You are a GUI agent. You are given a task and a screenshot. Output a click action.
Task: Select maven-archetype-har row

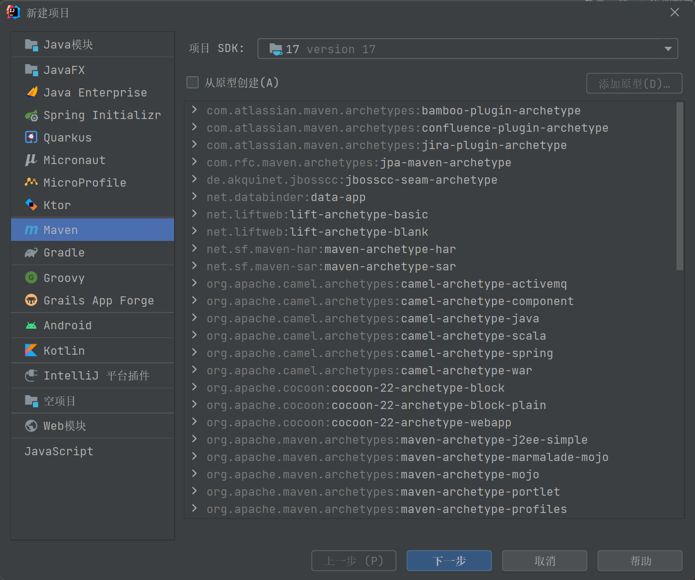(430, 249)
